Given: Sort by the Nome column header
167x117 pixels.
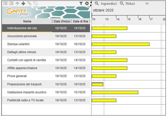Looking at the screenshot, I should (27, 21).
